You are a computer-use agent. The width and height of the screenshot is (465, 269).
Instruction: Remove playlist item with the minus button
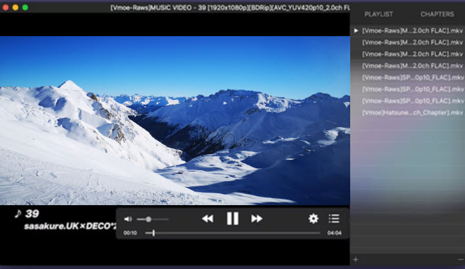(x=460, y=260)
